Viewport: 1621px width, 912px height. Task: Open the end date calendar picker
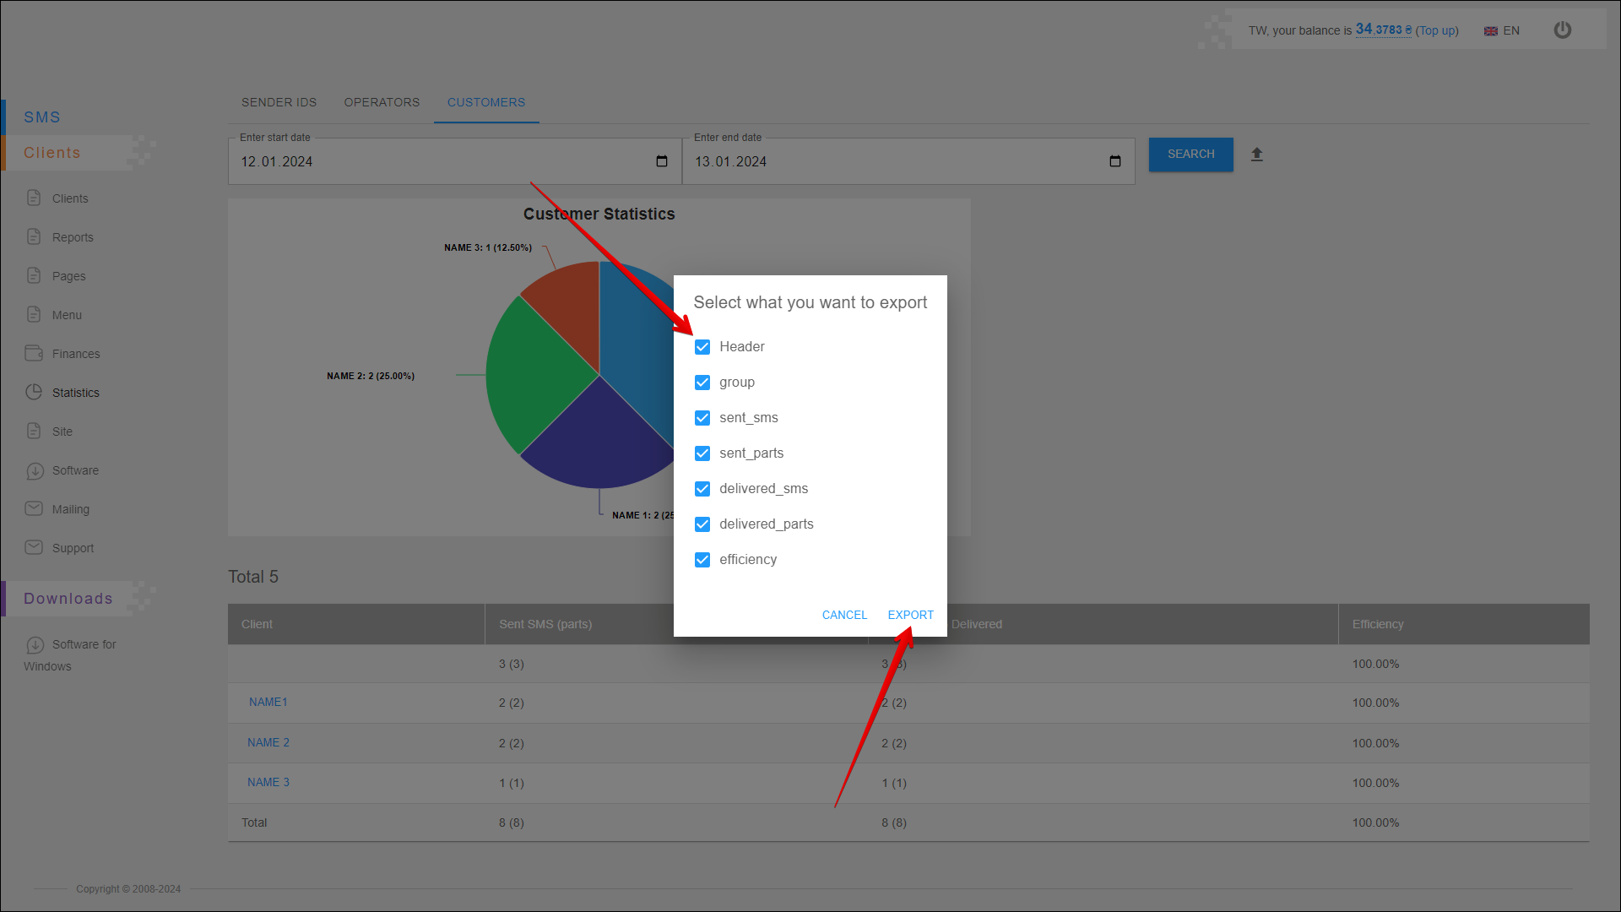coord(1114,161)
